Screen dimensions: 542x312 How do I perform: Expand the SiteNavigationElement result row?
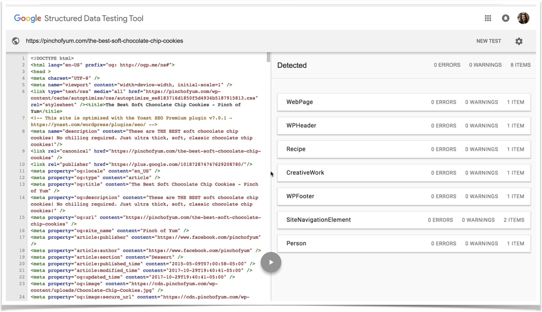[x=404, y=220]
